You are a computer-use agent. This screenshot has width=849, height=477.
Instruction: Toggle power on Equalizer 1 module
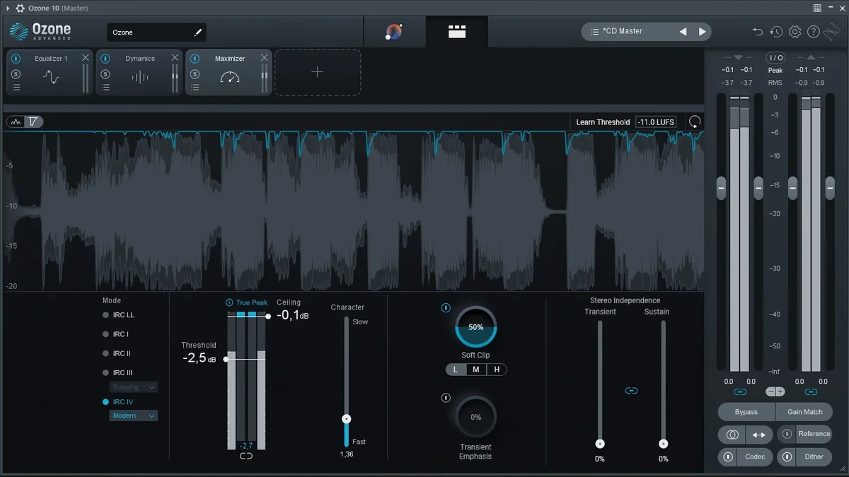pyautogui.click(x=16, y=59)
